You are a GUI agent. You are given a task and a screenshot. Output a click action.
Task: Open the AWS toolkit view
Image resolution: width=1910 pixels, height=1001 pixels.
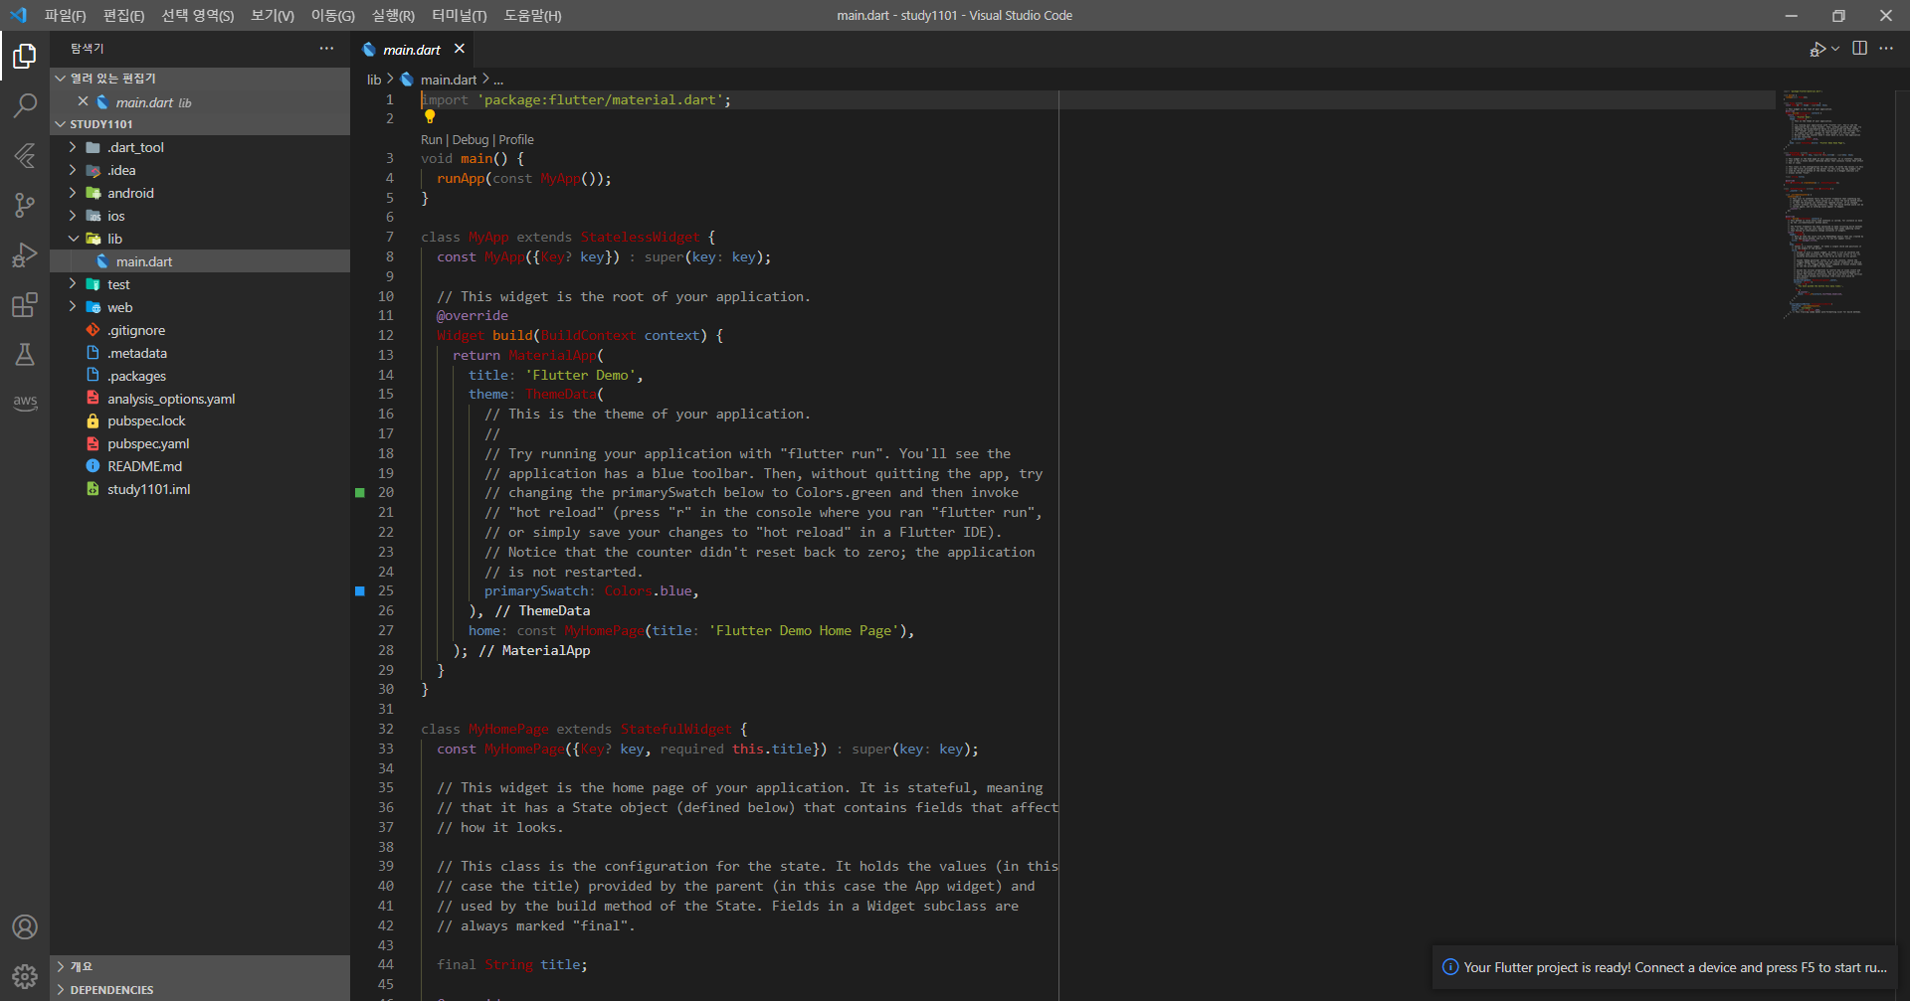(25, 402)
